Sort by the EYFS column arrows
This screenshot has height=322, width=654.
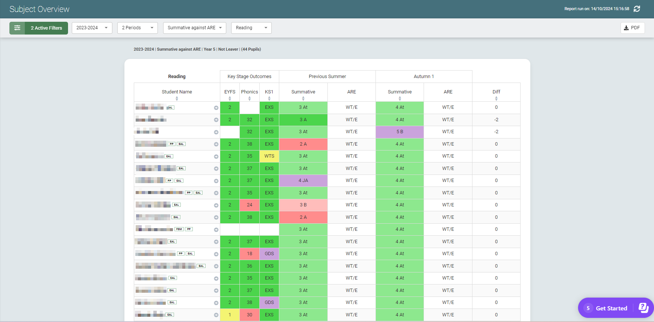pyautogui.click(x=230, y=98)
